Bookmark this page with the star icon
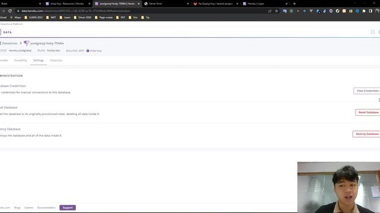380x213 pixels. (x=276, y=11)
